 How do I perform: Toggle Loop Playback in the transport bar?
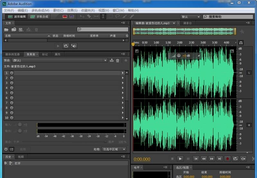point(235,159)
